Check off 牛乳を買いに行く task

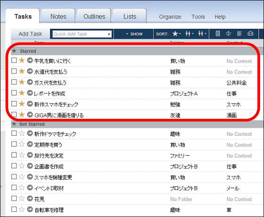[14, 60]
